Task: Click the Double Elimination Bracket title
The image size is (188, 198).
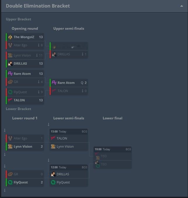Action: [38, 6]
